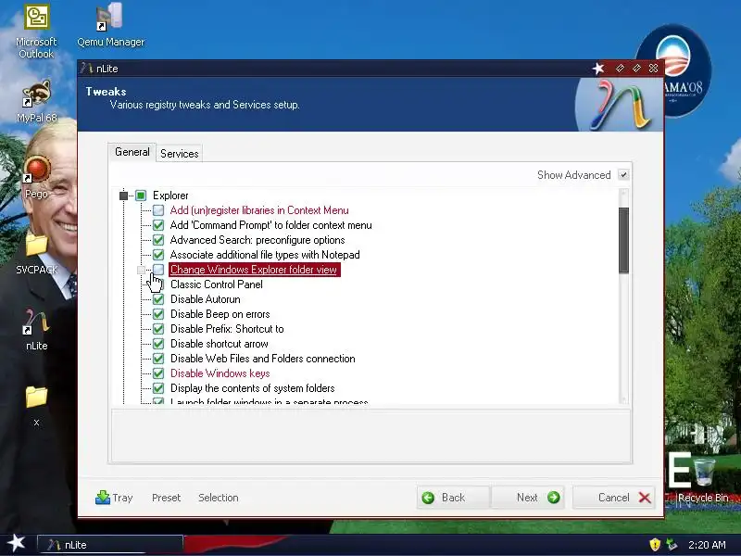Click the star icon in nLite title bar
The width and height of the screenshot is (741, 556).
598,69
